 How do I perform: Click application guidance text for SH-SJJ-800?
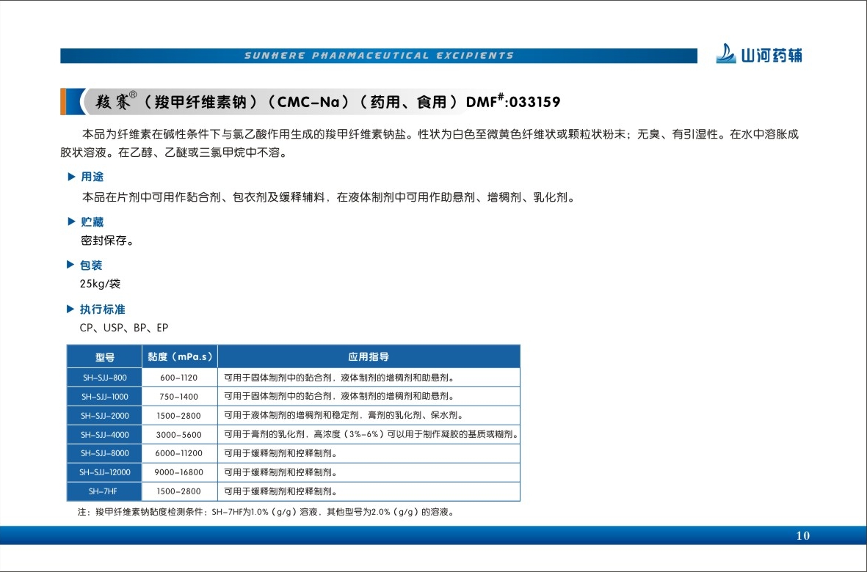339,378
